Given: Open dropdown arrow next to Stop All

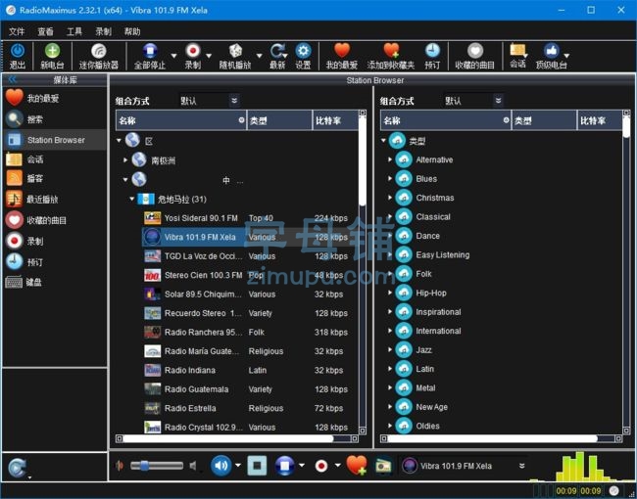Looking at the screenshot, I should 173,56.
